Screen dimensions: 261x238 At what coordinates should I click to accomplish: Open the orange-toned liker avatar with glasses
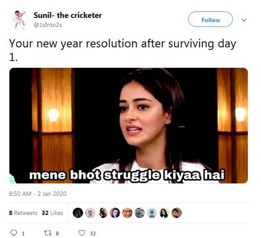(127, 213)
